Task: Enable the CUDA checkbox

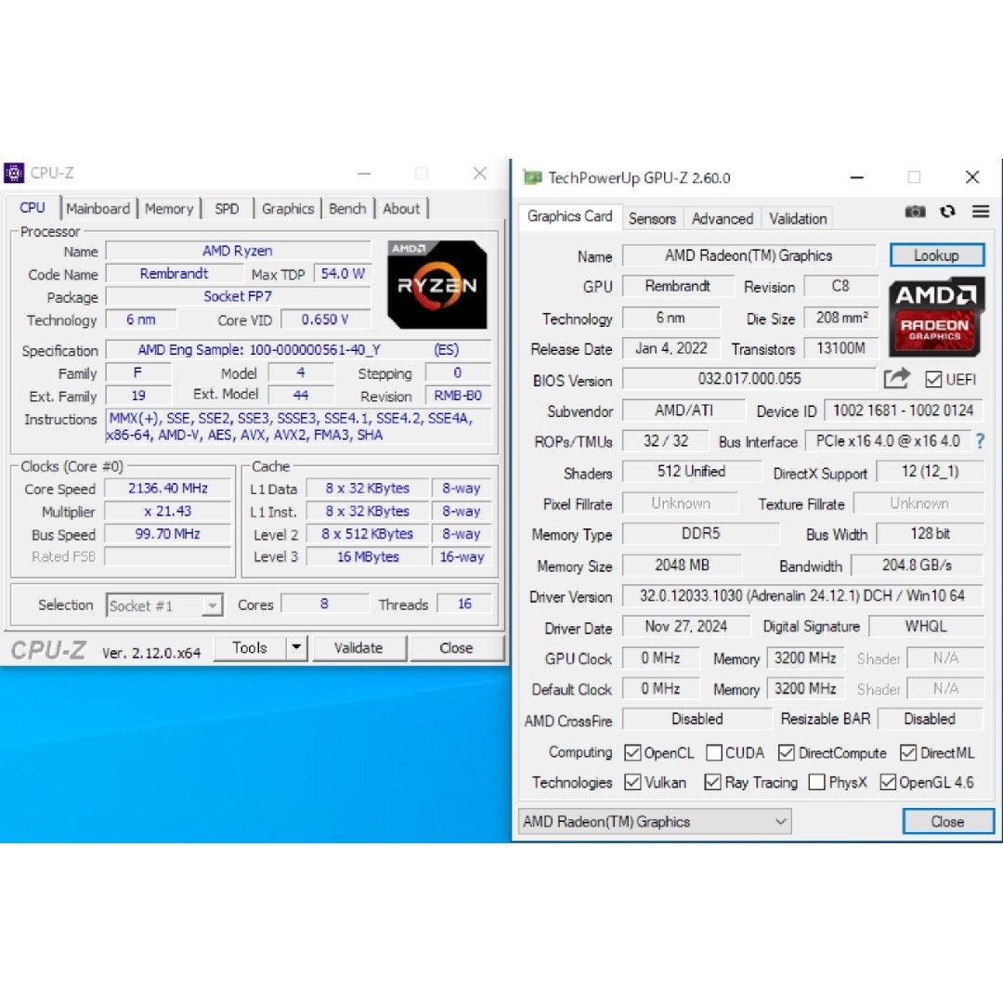Action: point(714,753)
